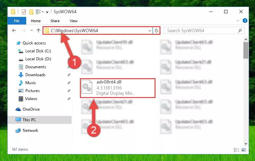
Task: Click the Properties checkmark icon in title bar
Action: pyautogui.click(x=24, y=12)
